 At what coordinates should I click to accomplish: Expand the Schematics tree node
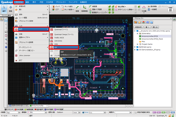tap(137, 33)
